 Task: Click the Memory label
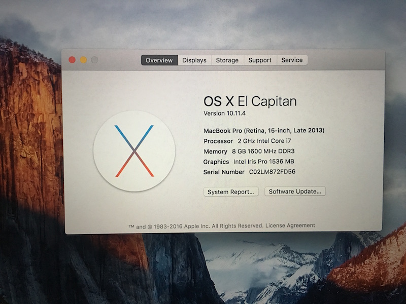click(215, 151)
